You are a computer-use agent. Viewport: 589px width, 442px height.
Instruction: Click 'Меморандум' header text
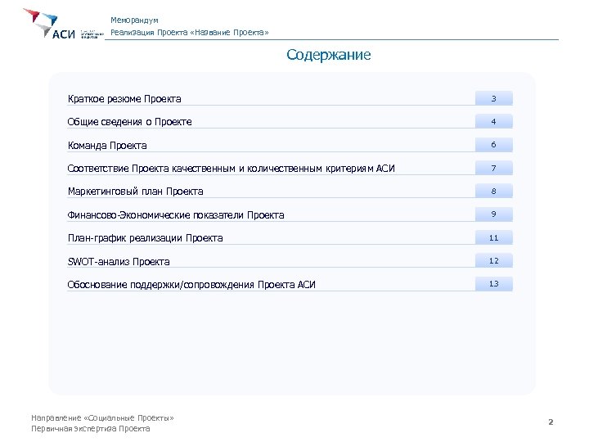(134, 20)
